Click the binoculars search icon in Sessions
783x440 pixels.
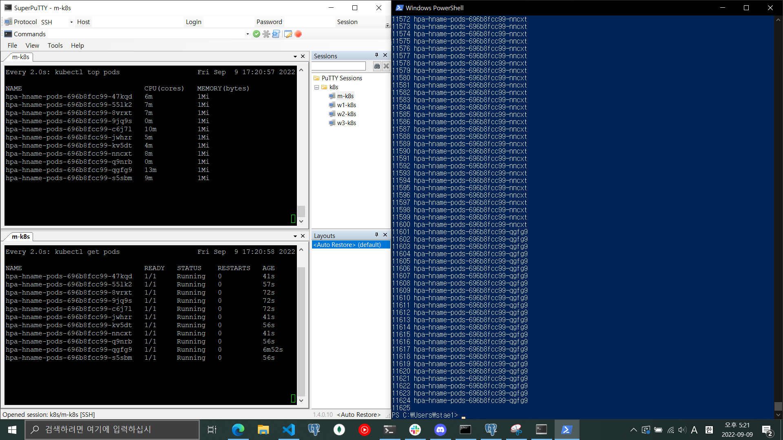point(377,66)
